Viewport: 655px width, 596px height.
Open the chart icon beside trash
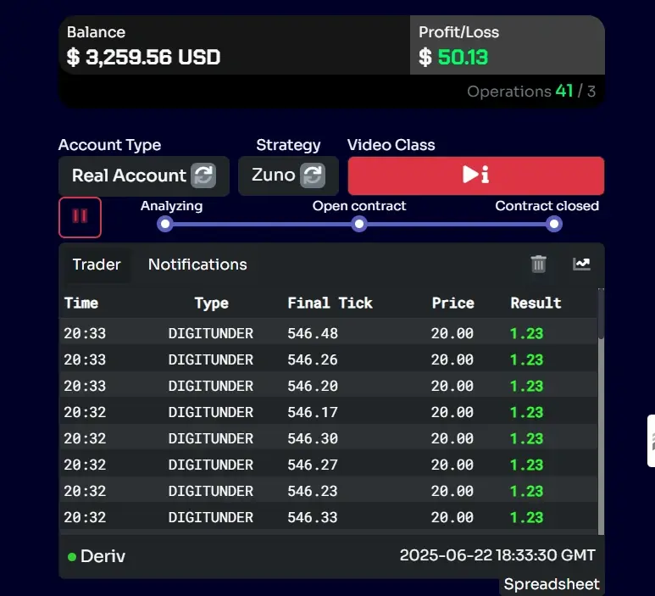click(x=581, y=264)
